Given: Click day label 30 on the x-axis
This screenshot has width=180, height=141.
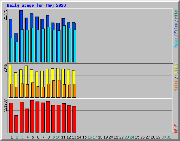Looking at the screenshot, I should [163, 137].
